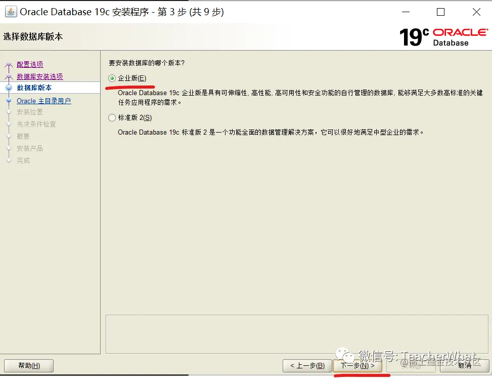Click the Java installer icon in title bar

click(x=11, y=12)
